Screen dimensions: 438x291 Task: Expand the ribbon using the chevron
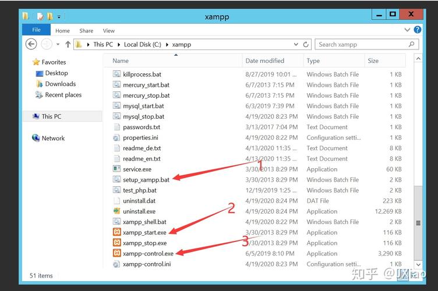[x=407, y=30]
